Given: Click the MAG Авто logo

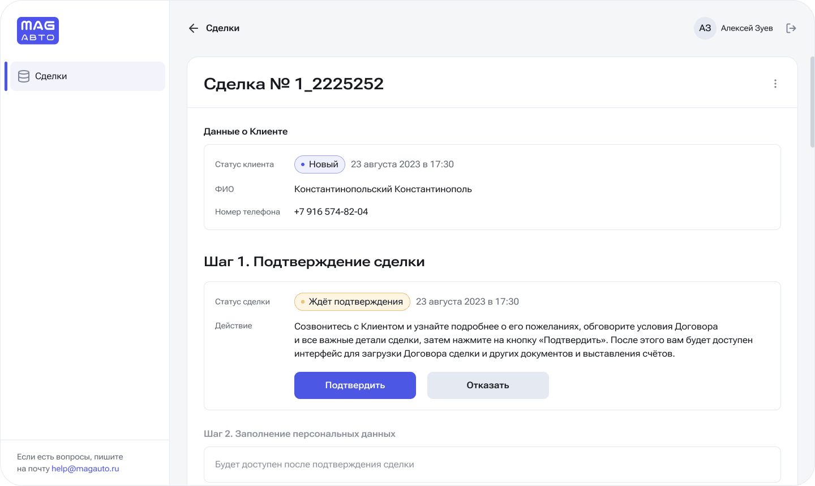Looking at the screenshot, I should [38, 31].
